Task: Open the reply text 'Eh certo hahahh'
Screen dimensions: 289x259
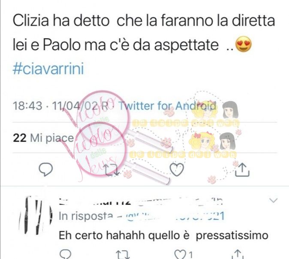Action: pos(163,235)
